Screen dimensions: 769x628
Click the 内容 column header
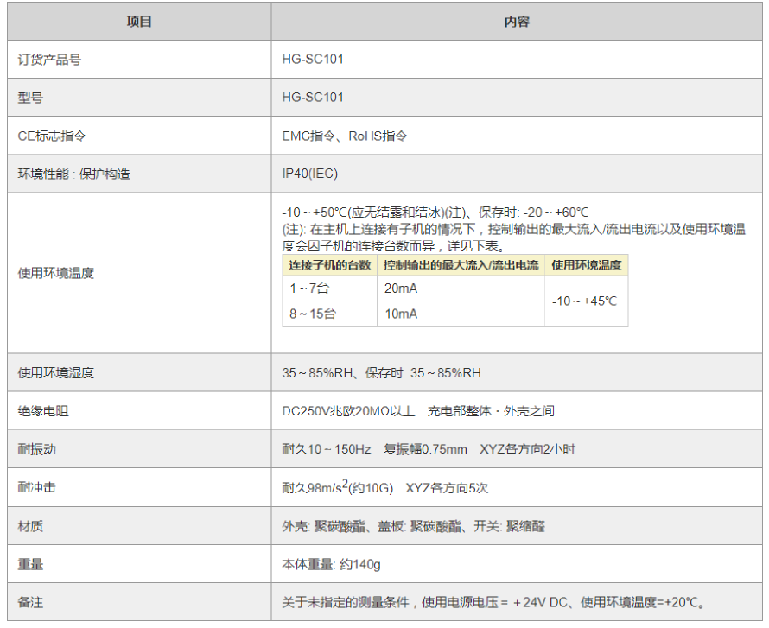pyautogui.click(x=517, y=22)
